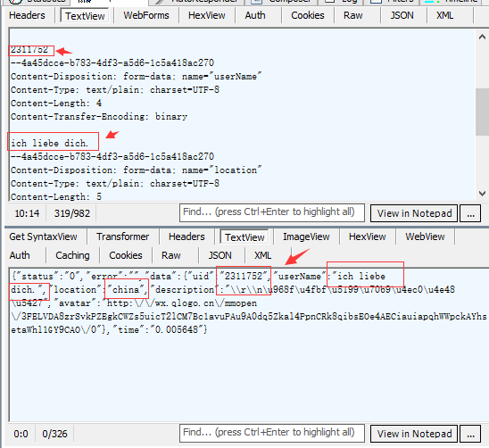Click the ellipsis button in request pane

tap(470, 213)
